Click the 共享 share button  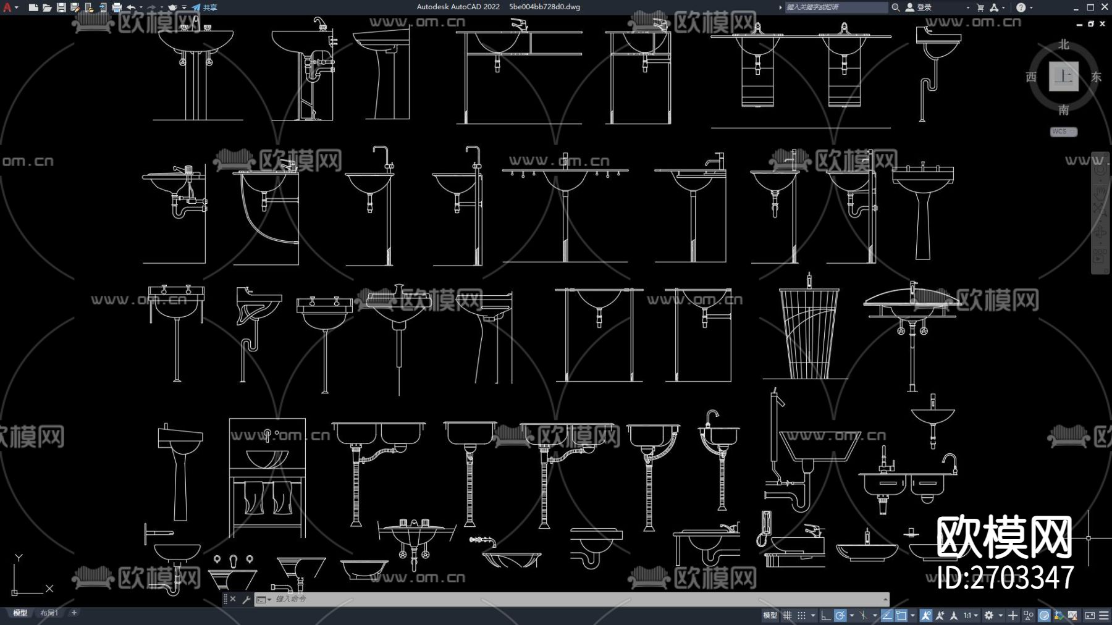click(204, 7)
